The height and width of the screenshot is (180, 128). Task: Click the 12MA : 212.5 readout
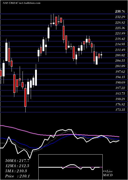[x=17, y=166]
